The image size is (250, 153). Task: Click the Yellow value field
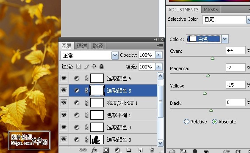(x=236, y=85)
